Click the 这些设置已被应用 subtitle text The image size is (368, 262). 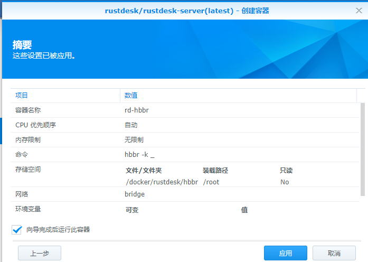44,55
